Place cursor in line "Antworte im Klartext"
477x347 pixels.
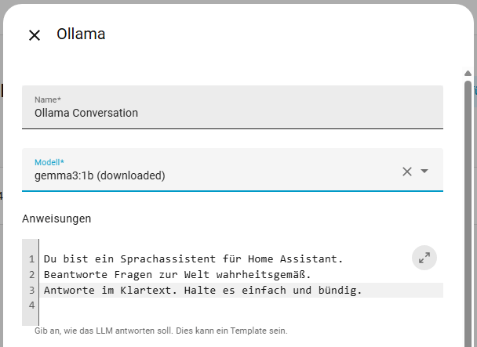(x=202, y=291)
